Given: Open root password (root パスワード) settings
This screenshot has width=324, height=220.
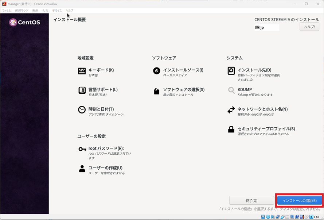Looking at the screenshot, I should coord(105,153).
